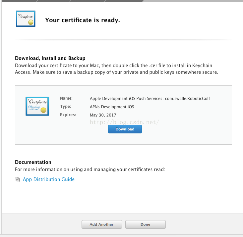Click the 'May 30, 2017' expiry date

click(103, 115)
